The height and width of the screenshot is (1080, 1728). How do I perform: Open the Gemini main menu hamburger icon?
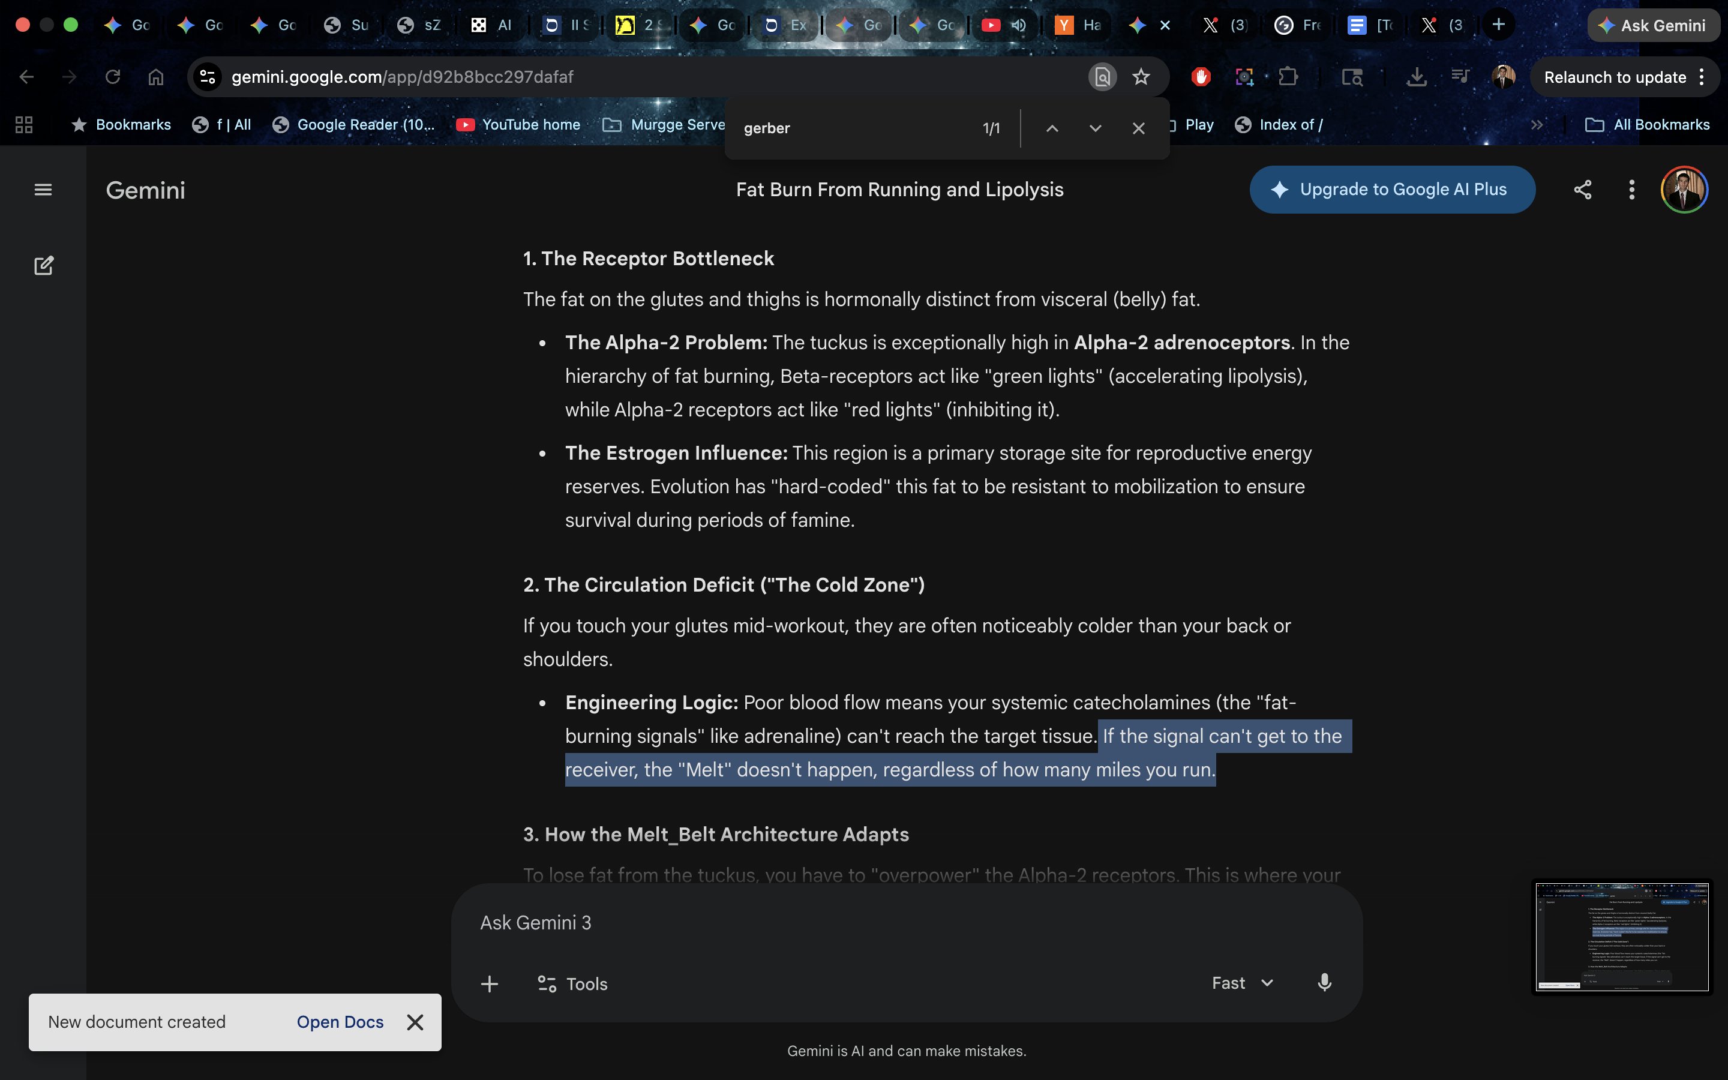pos(43,189)
